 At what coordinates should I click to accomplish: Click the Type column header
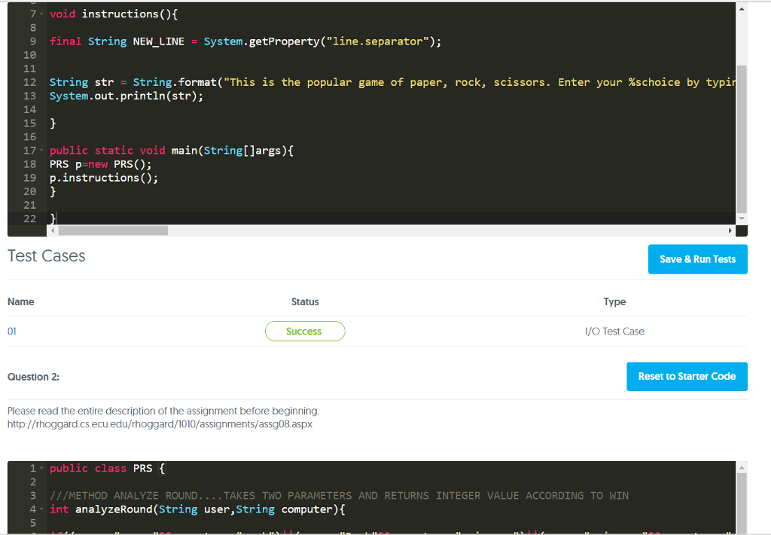pyautogui.click(x=614, y=301)
